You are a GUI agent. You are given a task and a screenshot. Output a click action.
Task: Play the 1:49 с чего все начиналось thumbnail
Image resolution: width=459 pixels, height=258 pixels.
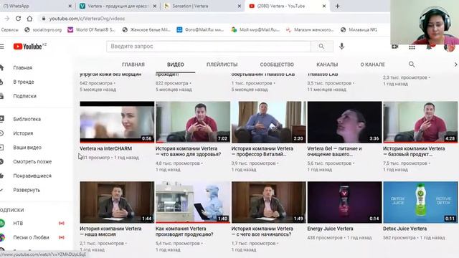pyautogui.click(x=268, y=202)
